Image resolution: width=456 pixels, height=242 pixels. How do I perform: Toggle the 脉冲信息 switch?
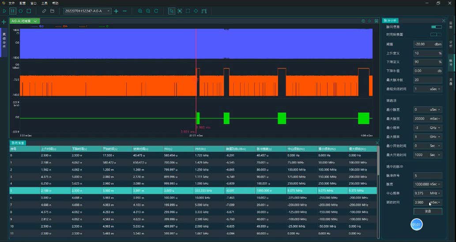(436, 27)
